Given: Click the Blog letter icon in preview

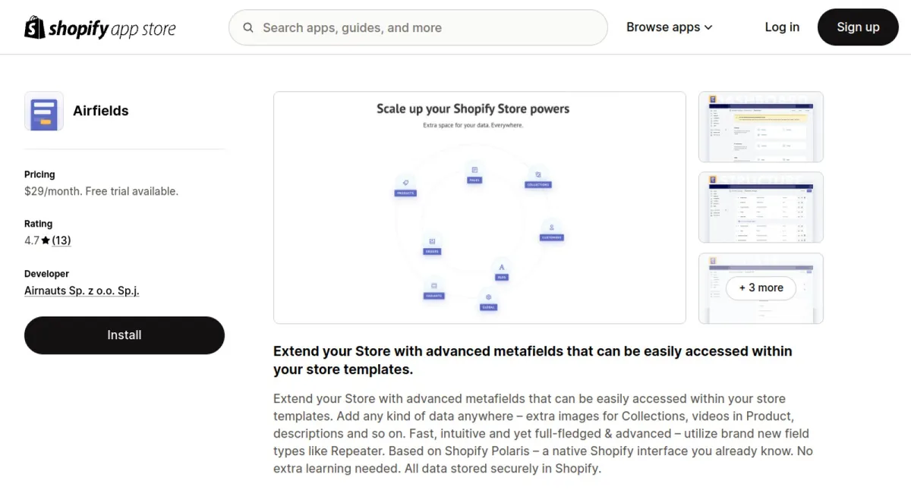Looking at the screenshot, I should (501, 267).
